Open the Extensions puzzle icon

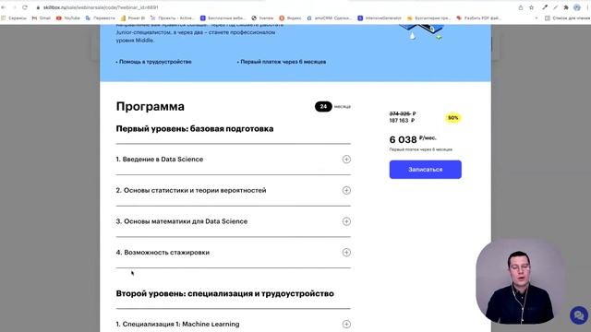(x=566, y=7)
